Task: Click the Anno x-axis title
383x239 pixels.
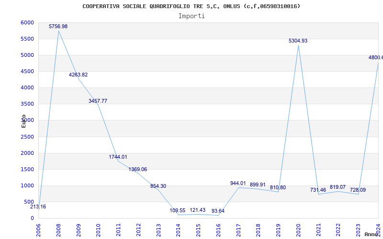Action: click(372, 234)
